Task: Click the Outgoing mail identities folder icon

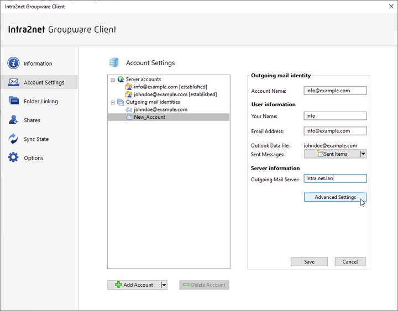Action: 121,102
